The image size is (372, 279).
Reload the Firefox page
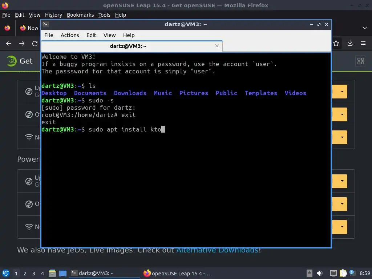[35, 44]
